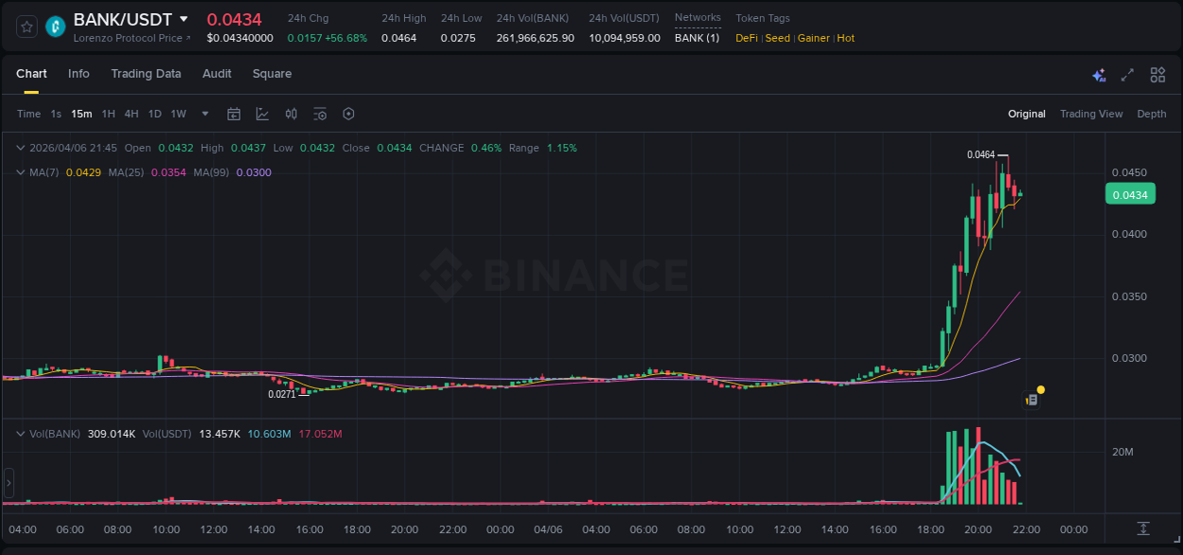Switch to Trading View chart
This screenshot has width=1183, height=555.
(1091, 114)
